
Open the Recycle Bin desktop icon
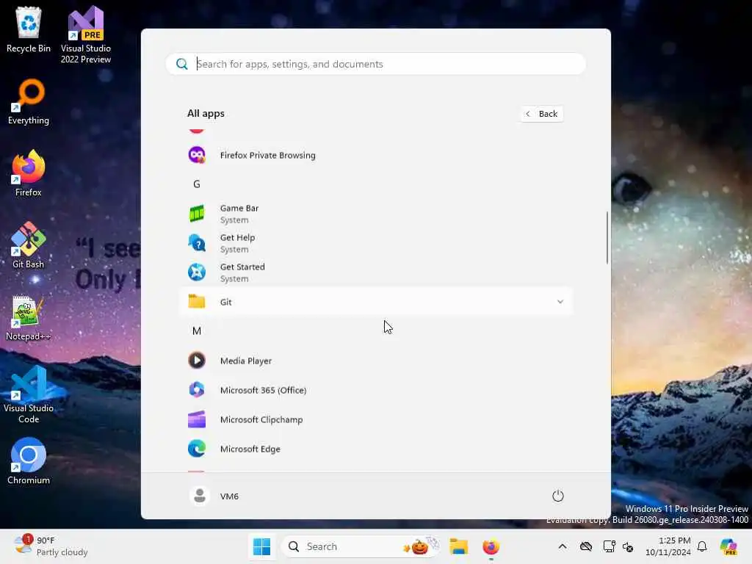[x=29, y=29]
